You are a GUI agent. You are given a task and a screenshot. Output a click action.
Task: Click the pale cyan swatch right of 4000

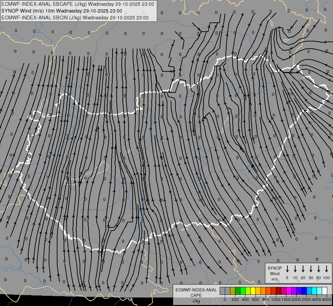point(319,291)
